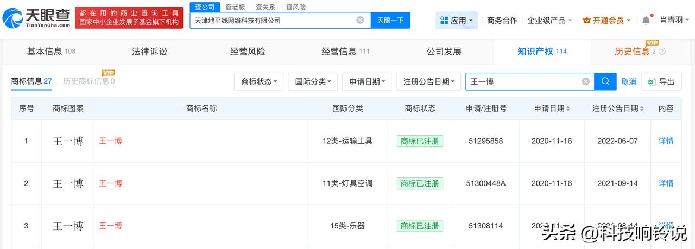Click the company name search field

280,20
